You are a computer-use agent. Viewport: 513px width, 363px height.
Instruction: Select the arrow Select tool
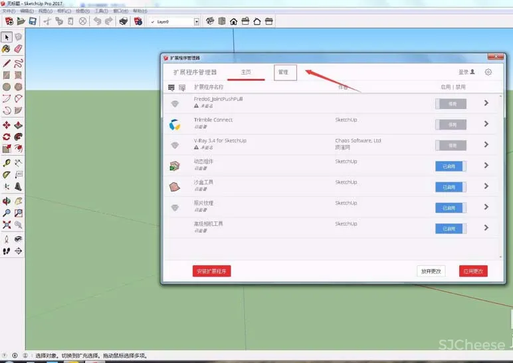point(7,37)
